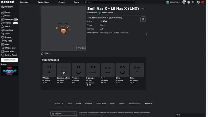Open the Gift Cards footer link
208x117 pixels.
(x=101, y=103)
